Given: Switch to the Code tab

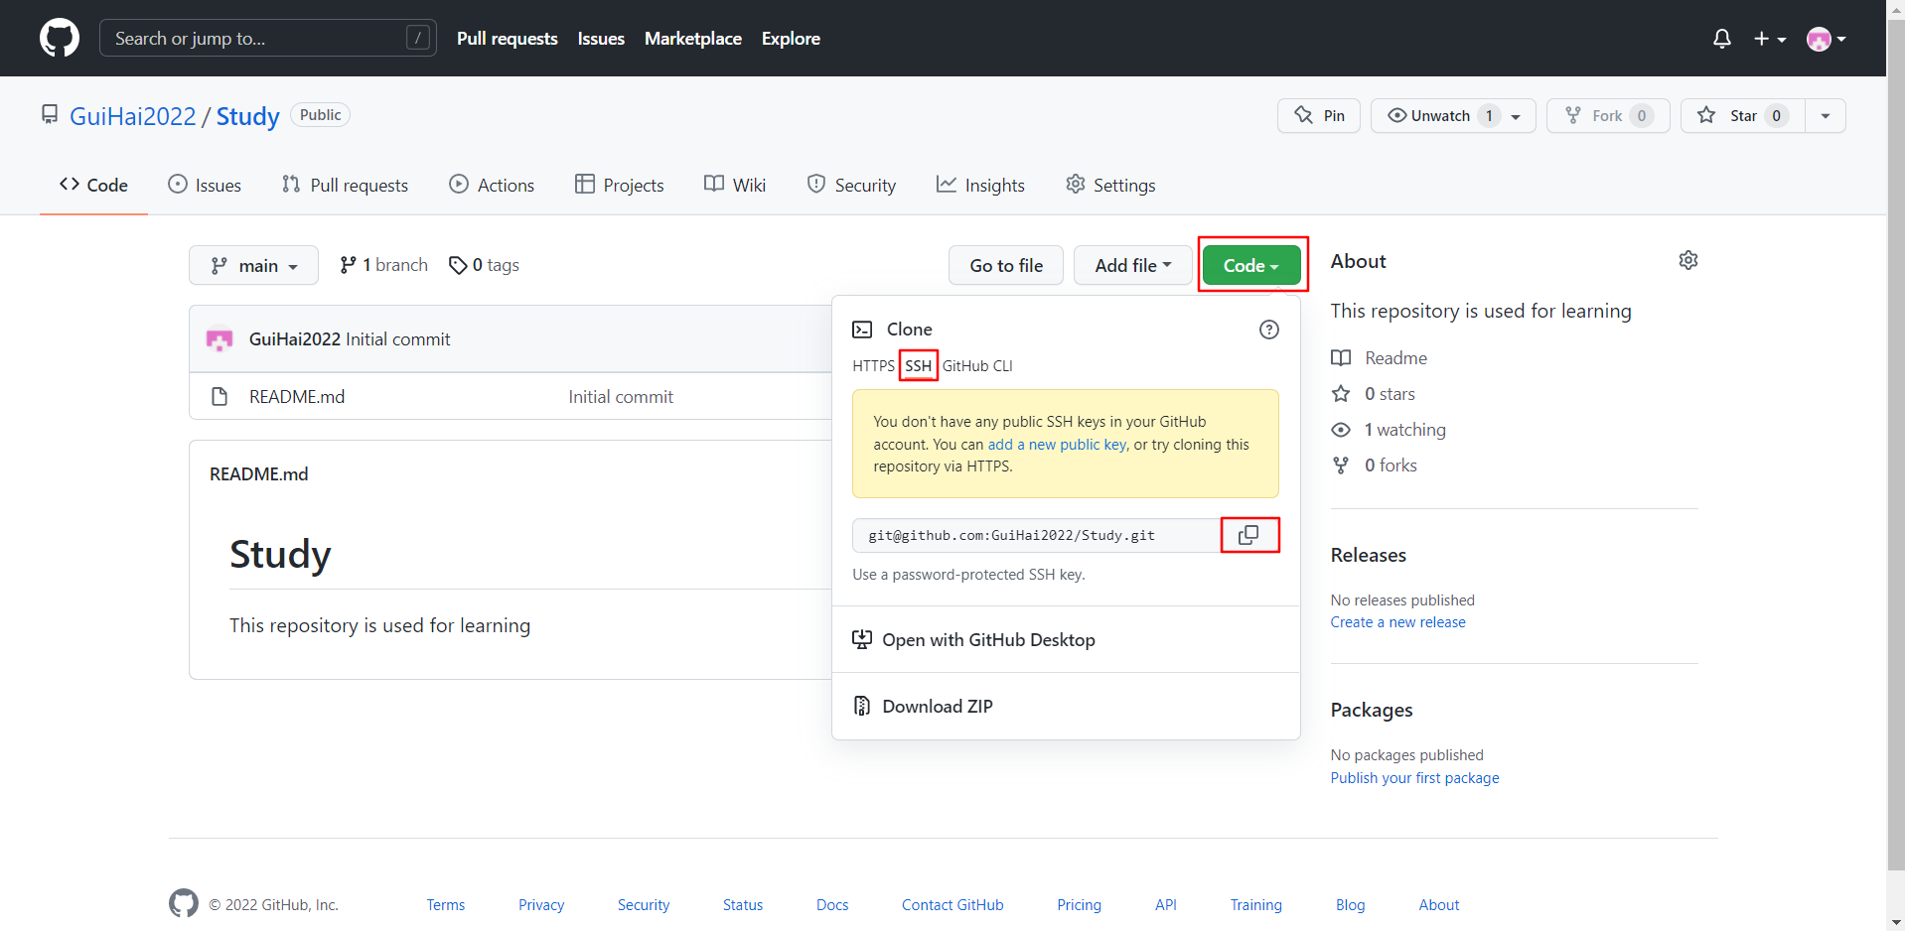Looking at the screenshot, I should [x=93, y=185].
